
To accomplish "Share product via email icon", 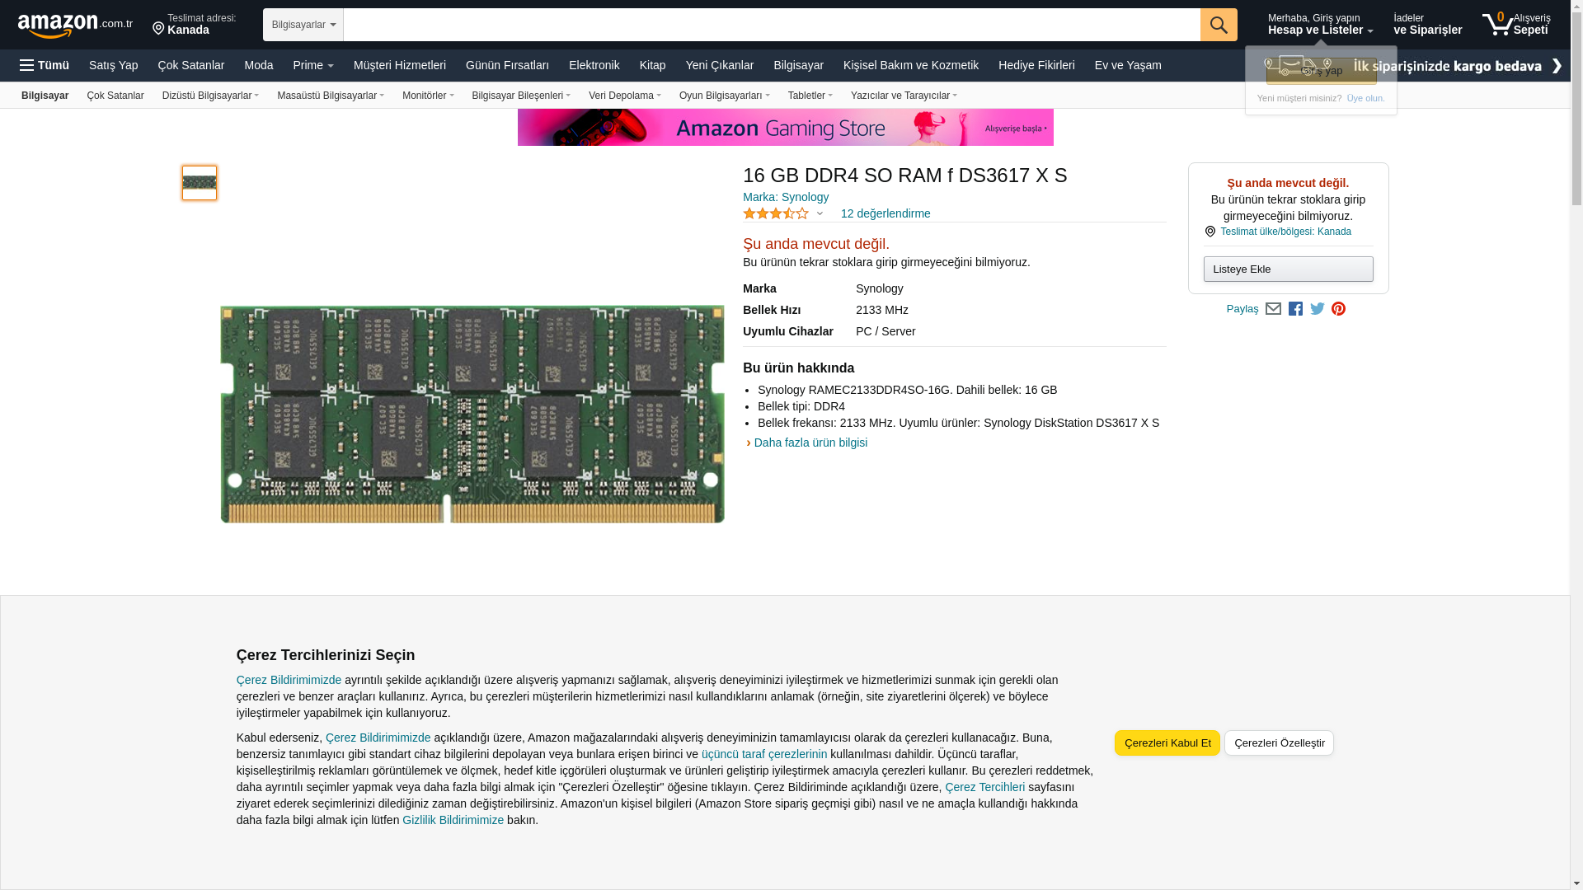I will point(1273,309).
